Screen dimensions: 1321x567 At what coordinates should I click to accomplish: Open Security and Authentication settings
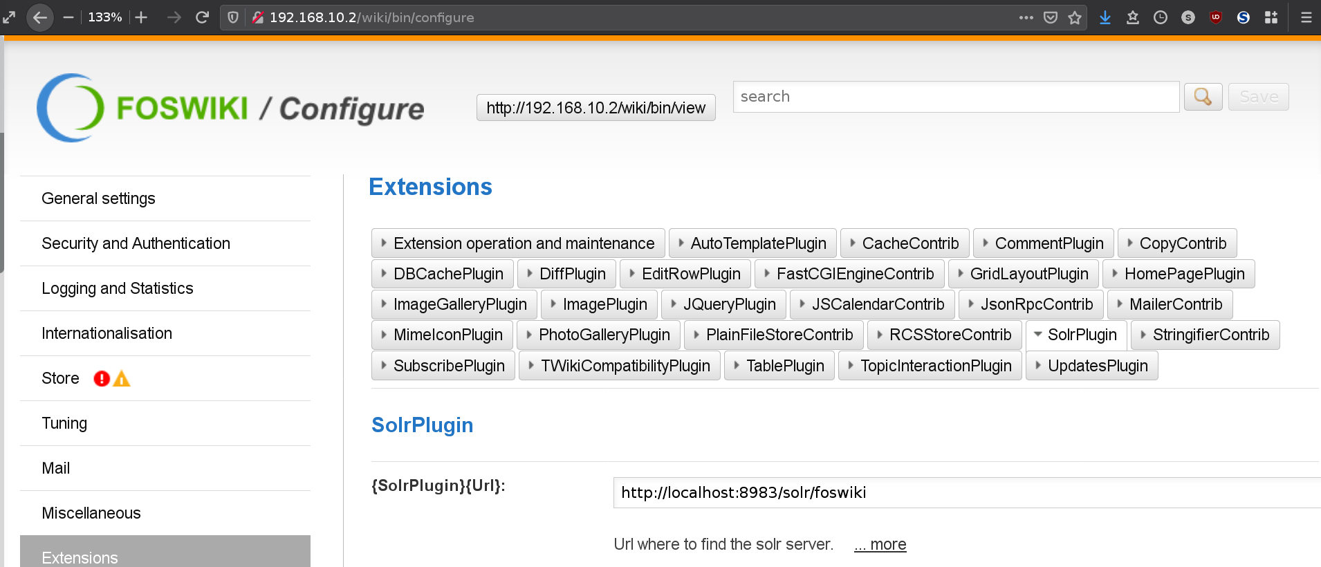165,243
